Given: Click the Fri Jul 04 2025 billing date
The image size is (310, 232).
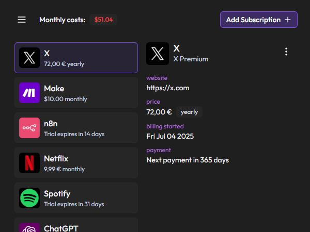Looking at the screenshot, I should pos(170,136).
